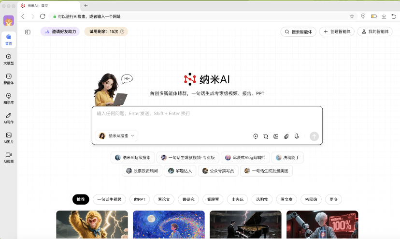Click the image upload icon in input box
Image resolution: width=400 pixels, height=239 pixels.
pos(276,136)
